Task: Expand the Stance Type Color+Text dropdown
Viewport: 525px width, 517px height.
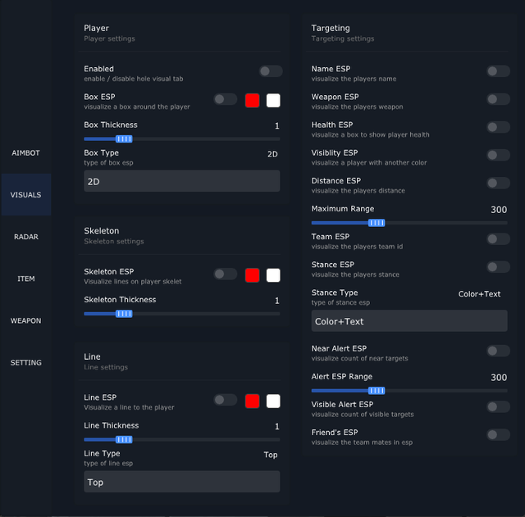Action: point(409,321)
